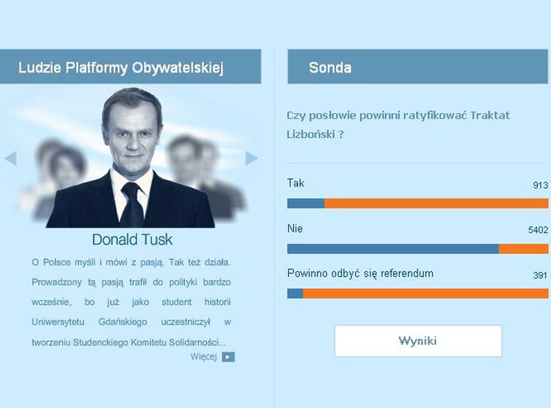551x408 pixels.
Task: Click the Sonda panel header
Action: [x=418, y=68]
